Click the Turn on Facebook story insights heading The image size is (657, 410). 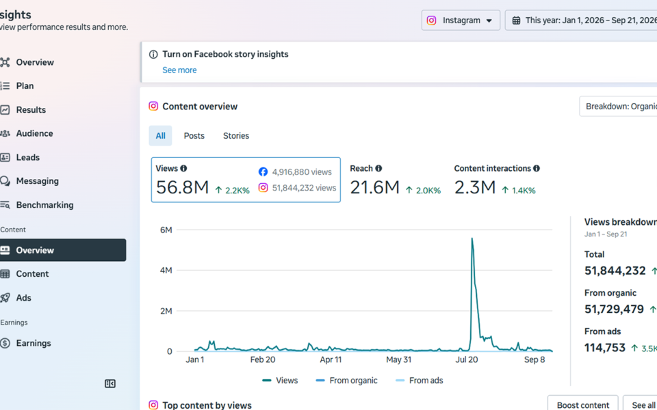click(225, 55)
